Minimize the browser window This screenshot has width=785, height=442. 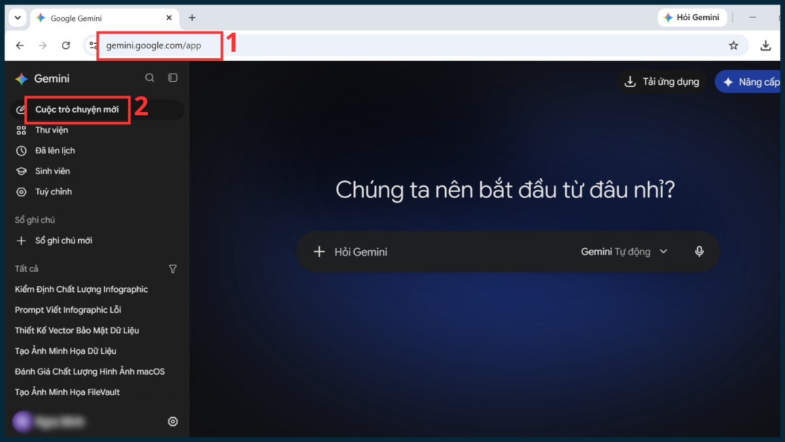point(754,18)
